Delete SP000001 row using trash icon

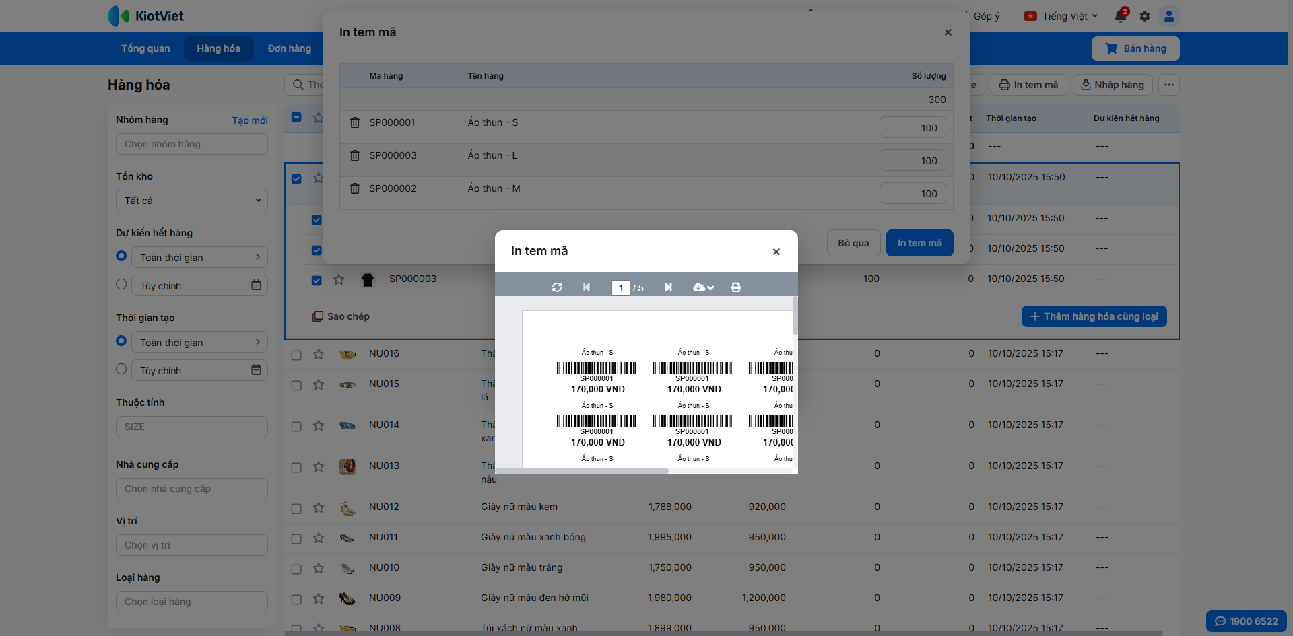point(355,122)
